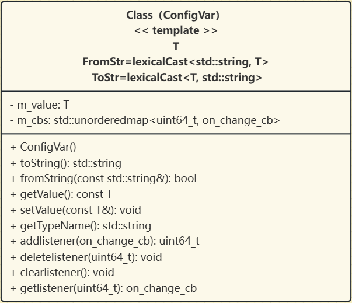Click the setValue(const T&): void method
Image resolution: width=352 pixels, height=303 pixels.
click(75, 210)
